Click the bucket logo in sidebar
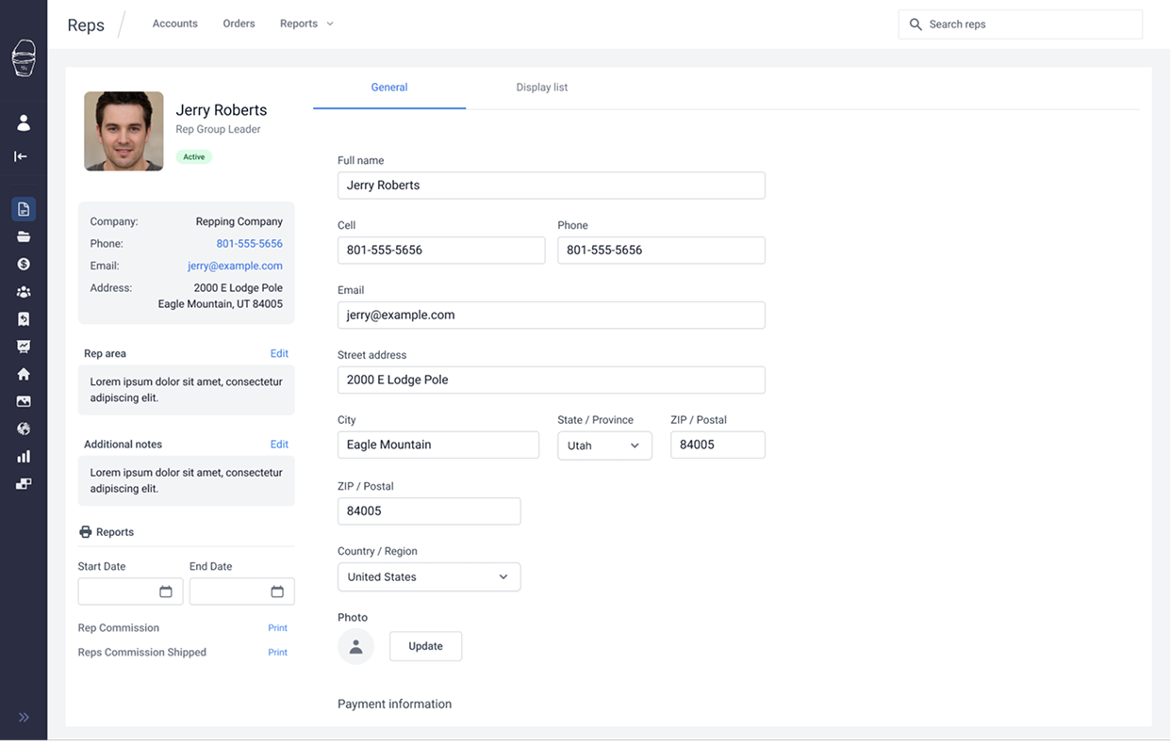 tap(24, 58)
